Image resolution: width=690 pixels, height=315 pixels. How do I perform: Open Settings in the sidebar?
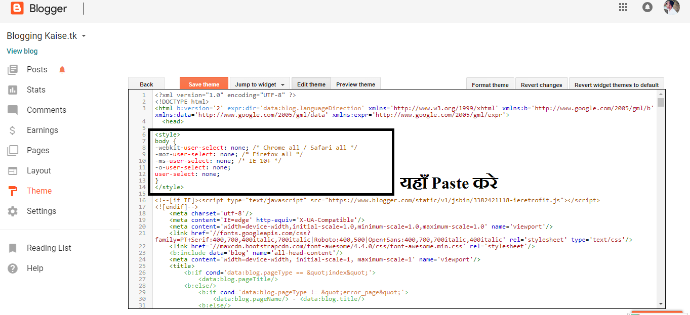42,211
